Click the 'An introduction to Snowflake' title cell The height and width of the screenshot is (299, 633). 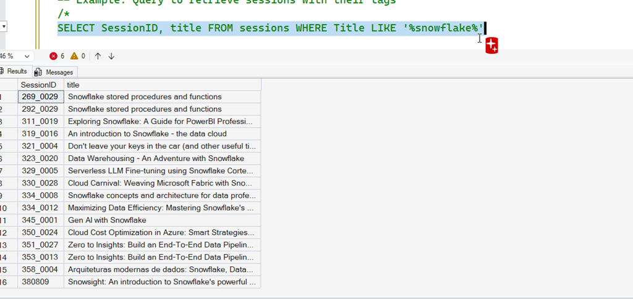pyautogui.click(x=147, y=134)
